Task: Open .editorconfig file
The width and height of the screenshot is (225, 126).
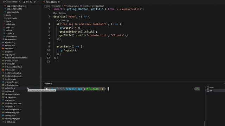Action: (10, 42)
